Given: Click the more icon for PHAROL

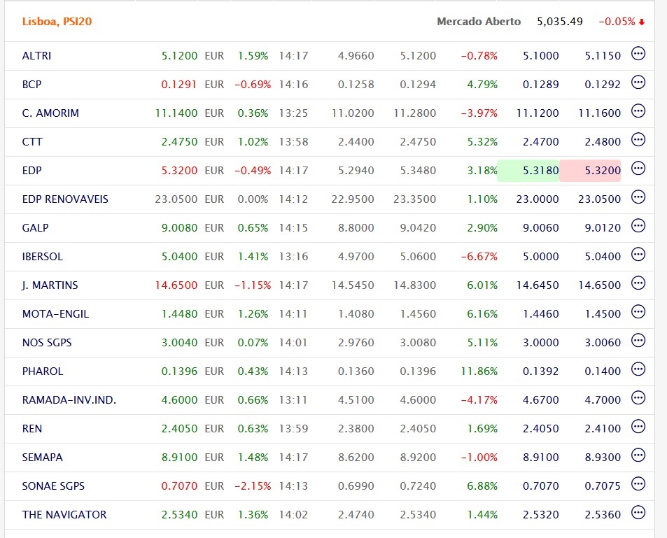Looking at the screenshot, I should (x=638, y=369).
